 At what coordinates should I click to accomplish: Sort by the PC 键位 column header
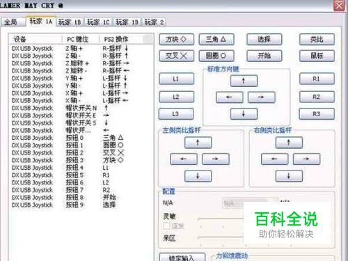pos(81,39)
